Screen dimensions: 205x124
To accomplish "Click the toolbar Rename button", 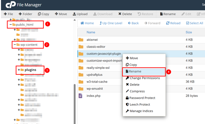I will coord(168,14).
